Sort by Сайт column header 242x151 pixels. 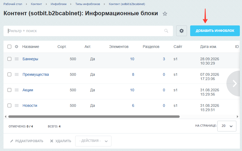tap(178, 47)
